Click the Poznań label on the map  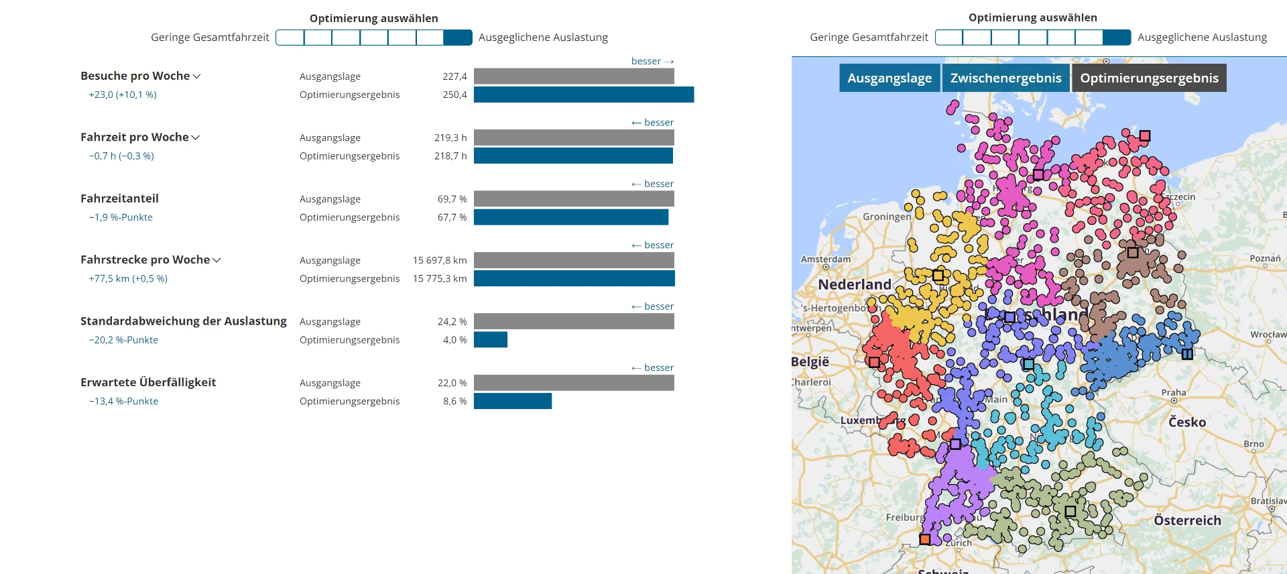coord(1265,258)
